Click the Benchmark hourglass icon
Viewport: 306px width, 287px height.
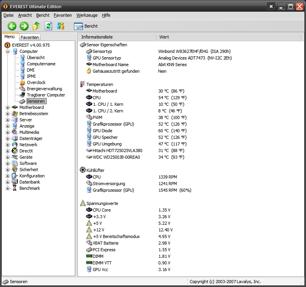click(x=15, y=188)
